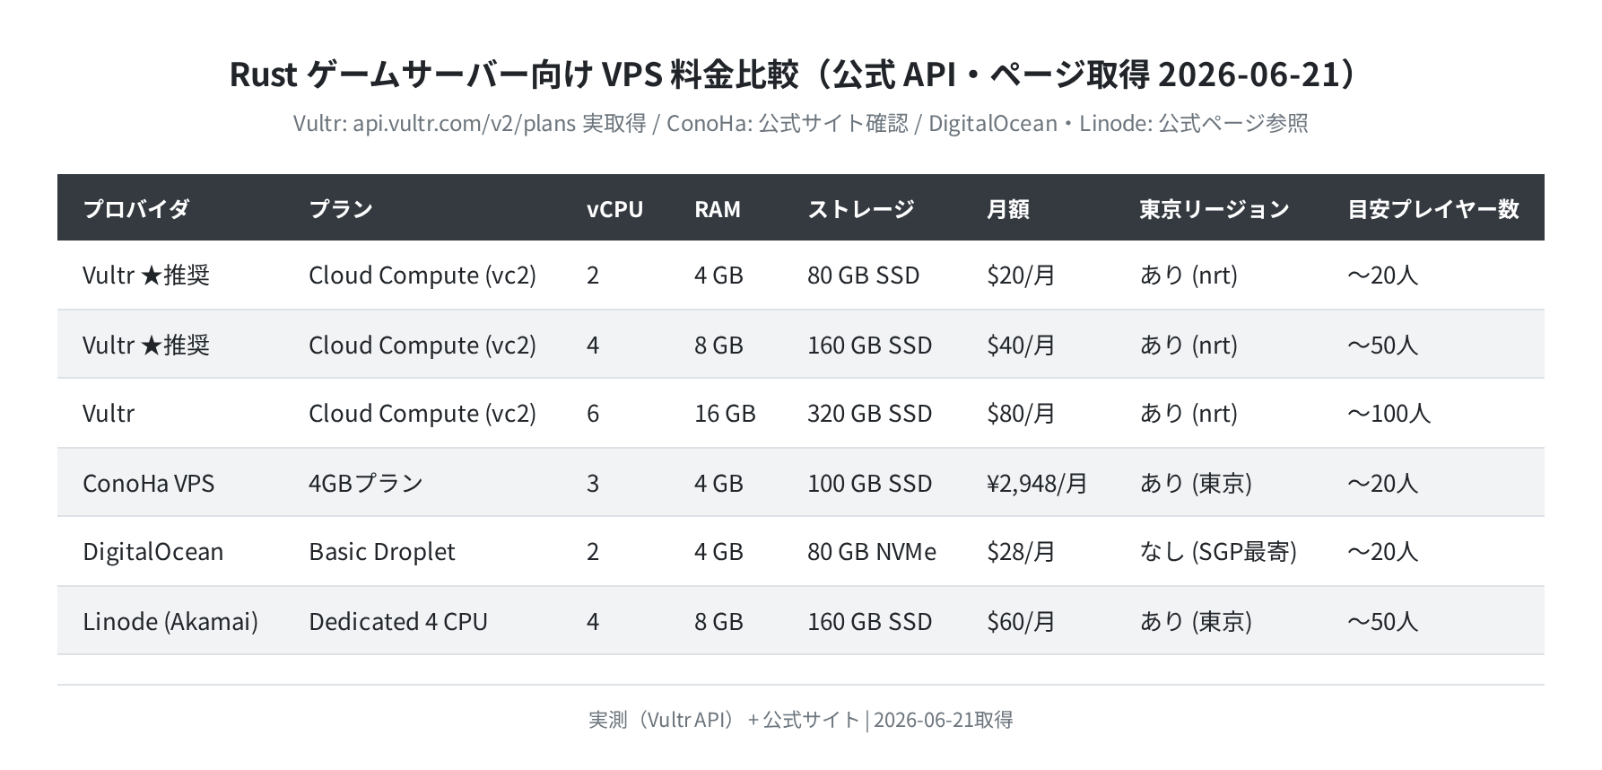The width and height of the screenshot is (1602, 770).
Task: Click the 月額 column header
Action: coord(1008,209)
